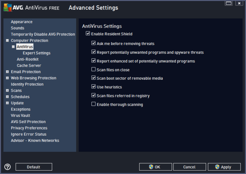Collapse the Computer Protection tree node

click(x=7, y=40)
